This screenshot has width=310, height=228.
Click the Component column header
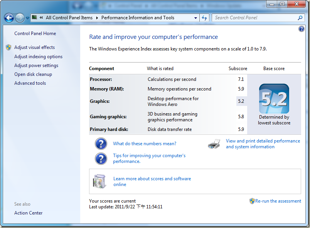pos(101,69)
